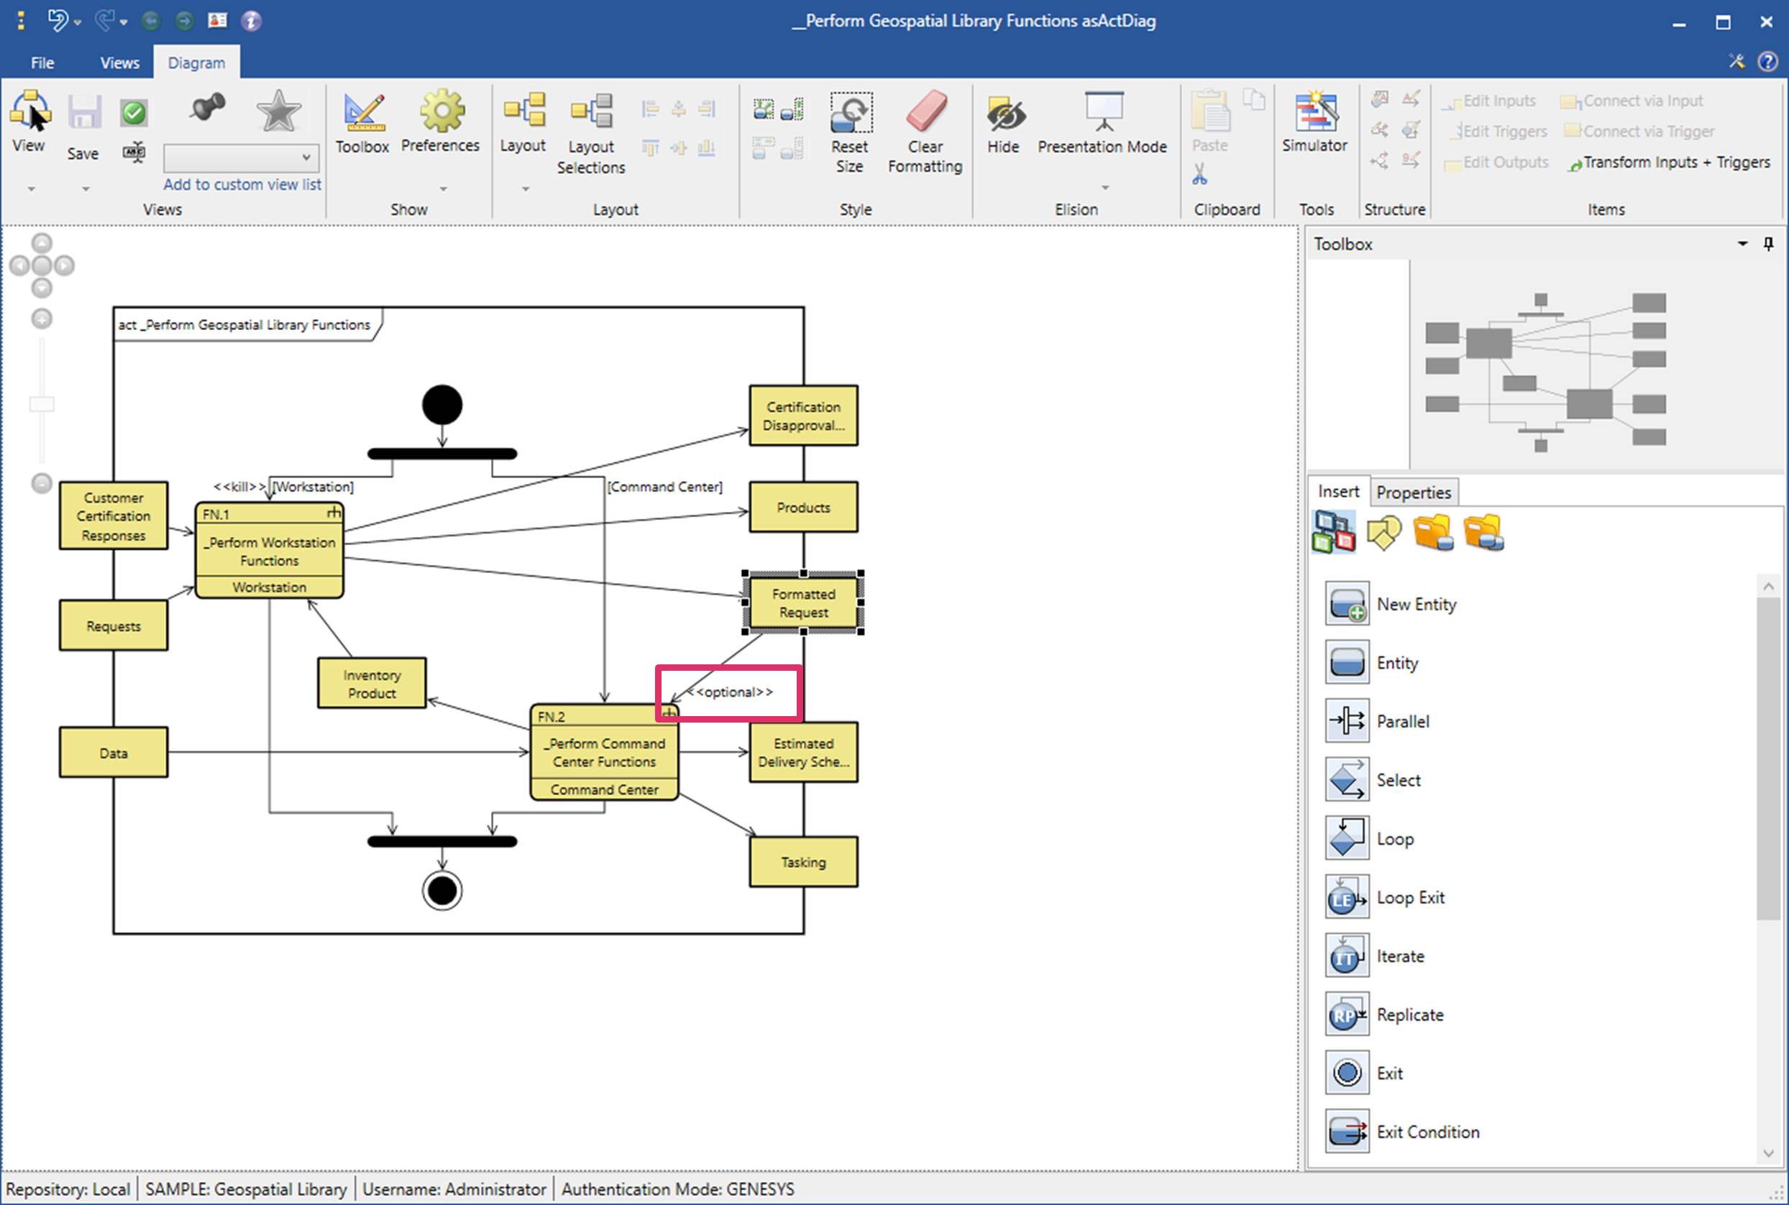Switch to the Properties tab
The width and height of the screenshot is (1789, 1205).
click(x=1413, y=492)
